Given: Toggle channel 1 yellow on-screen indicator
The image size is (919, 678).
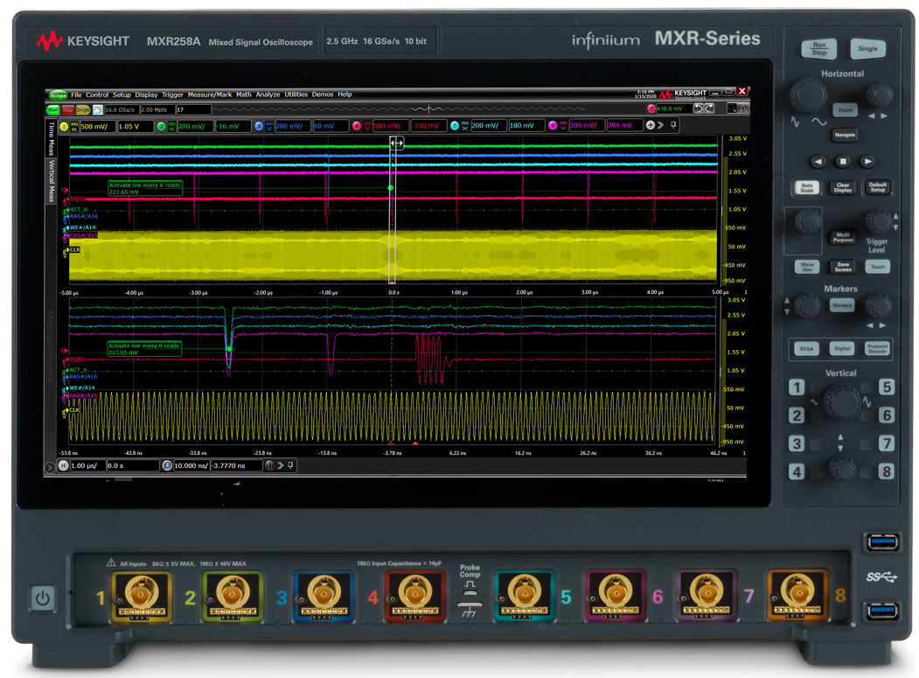Looking at the screenshot, I should 64,126.
